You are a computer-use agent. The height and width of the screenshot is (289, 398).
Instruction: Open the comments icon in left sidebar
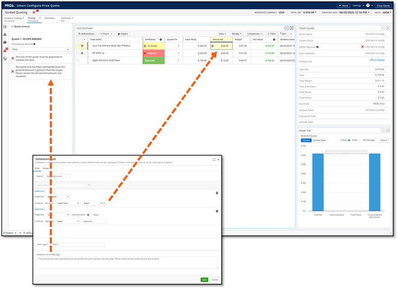(5, 42)
